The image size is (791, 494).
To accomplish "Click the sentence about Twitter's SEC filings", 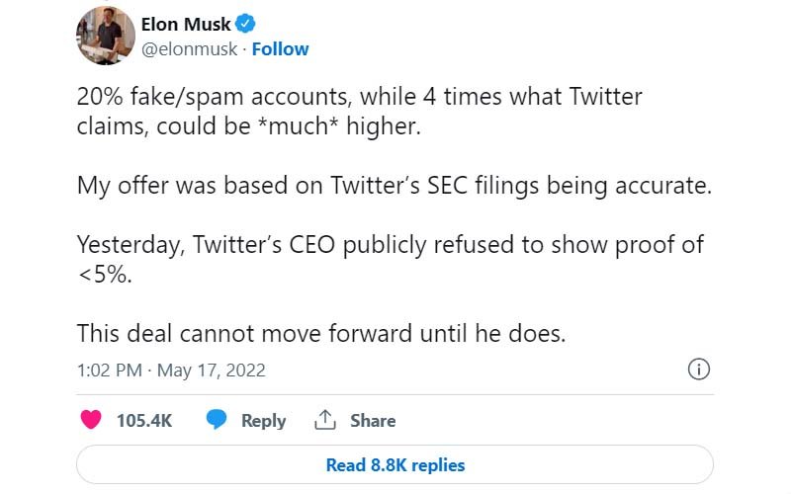I will point(394,186).
